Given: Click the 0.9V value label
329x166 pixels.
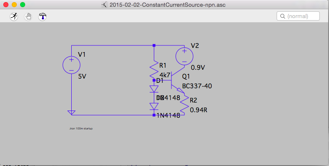Looking at the screenshot, I should 198,68.
